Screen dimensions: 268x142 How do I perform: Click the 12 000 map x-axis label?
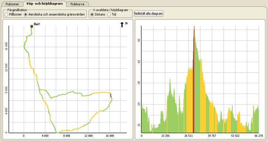[x=88, y=136]
